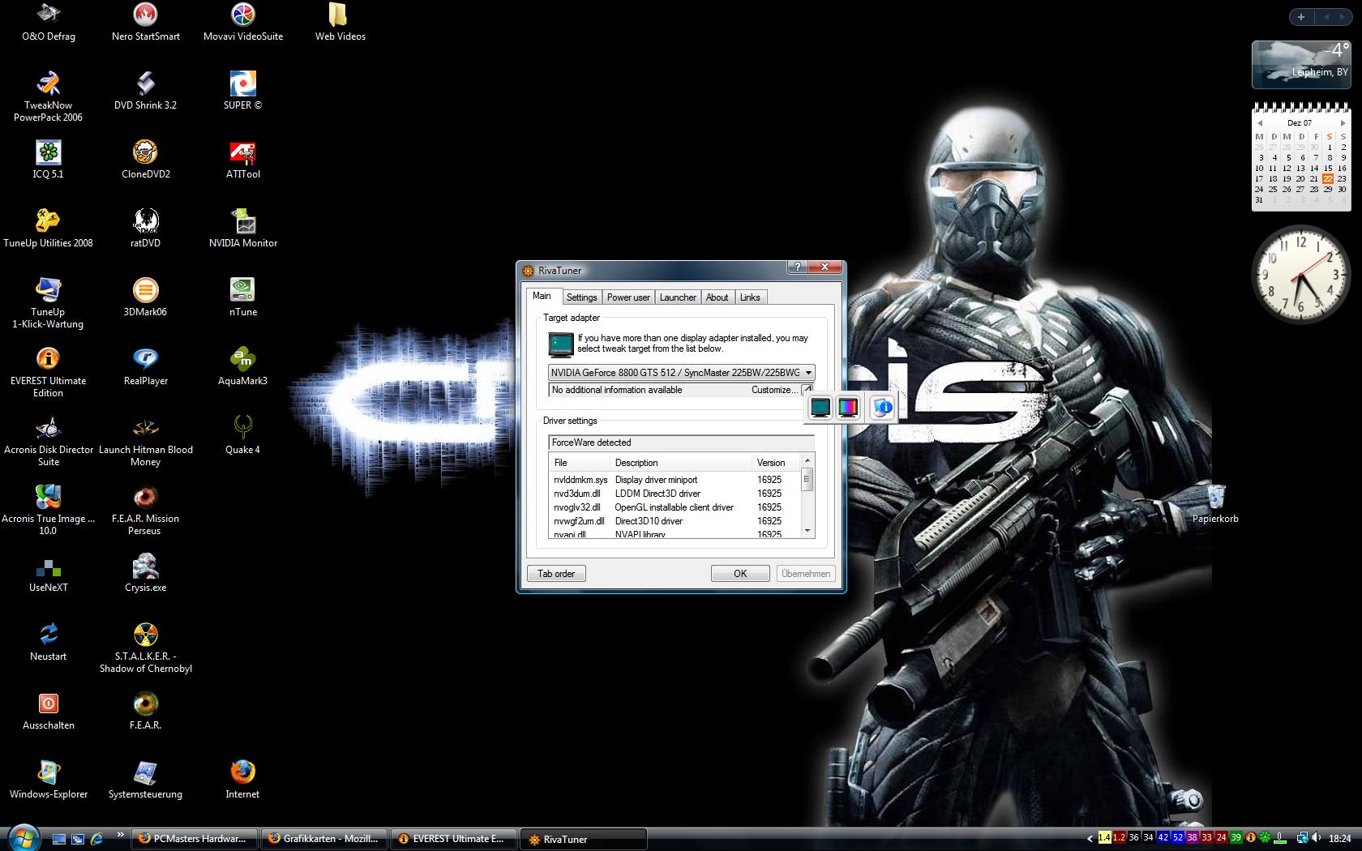
Task: Expand quick launch overflow chevron
Action: coord(121,833)
